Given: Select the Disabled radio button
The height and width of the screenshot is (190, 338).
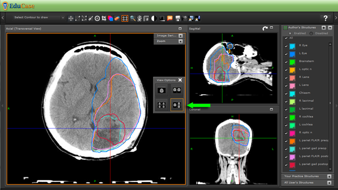Looking at the screenshot, I should coord(311,33).
